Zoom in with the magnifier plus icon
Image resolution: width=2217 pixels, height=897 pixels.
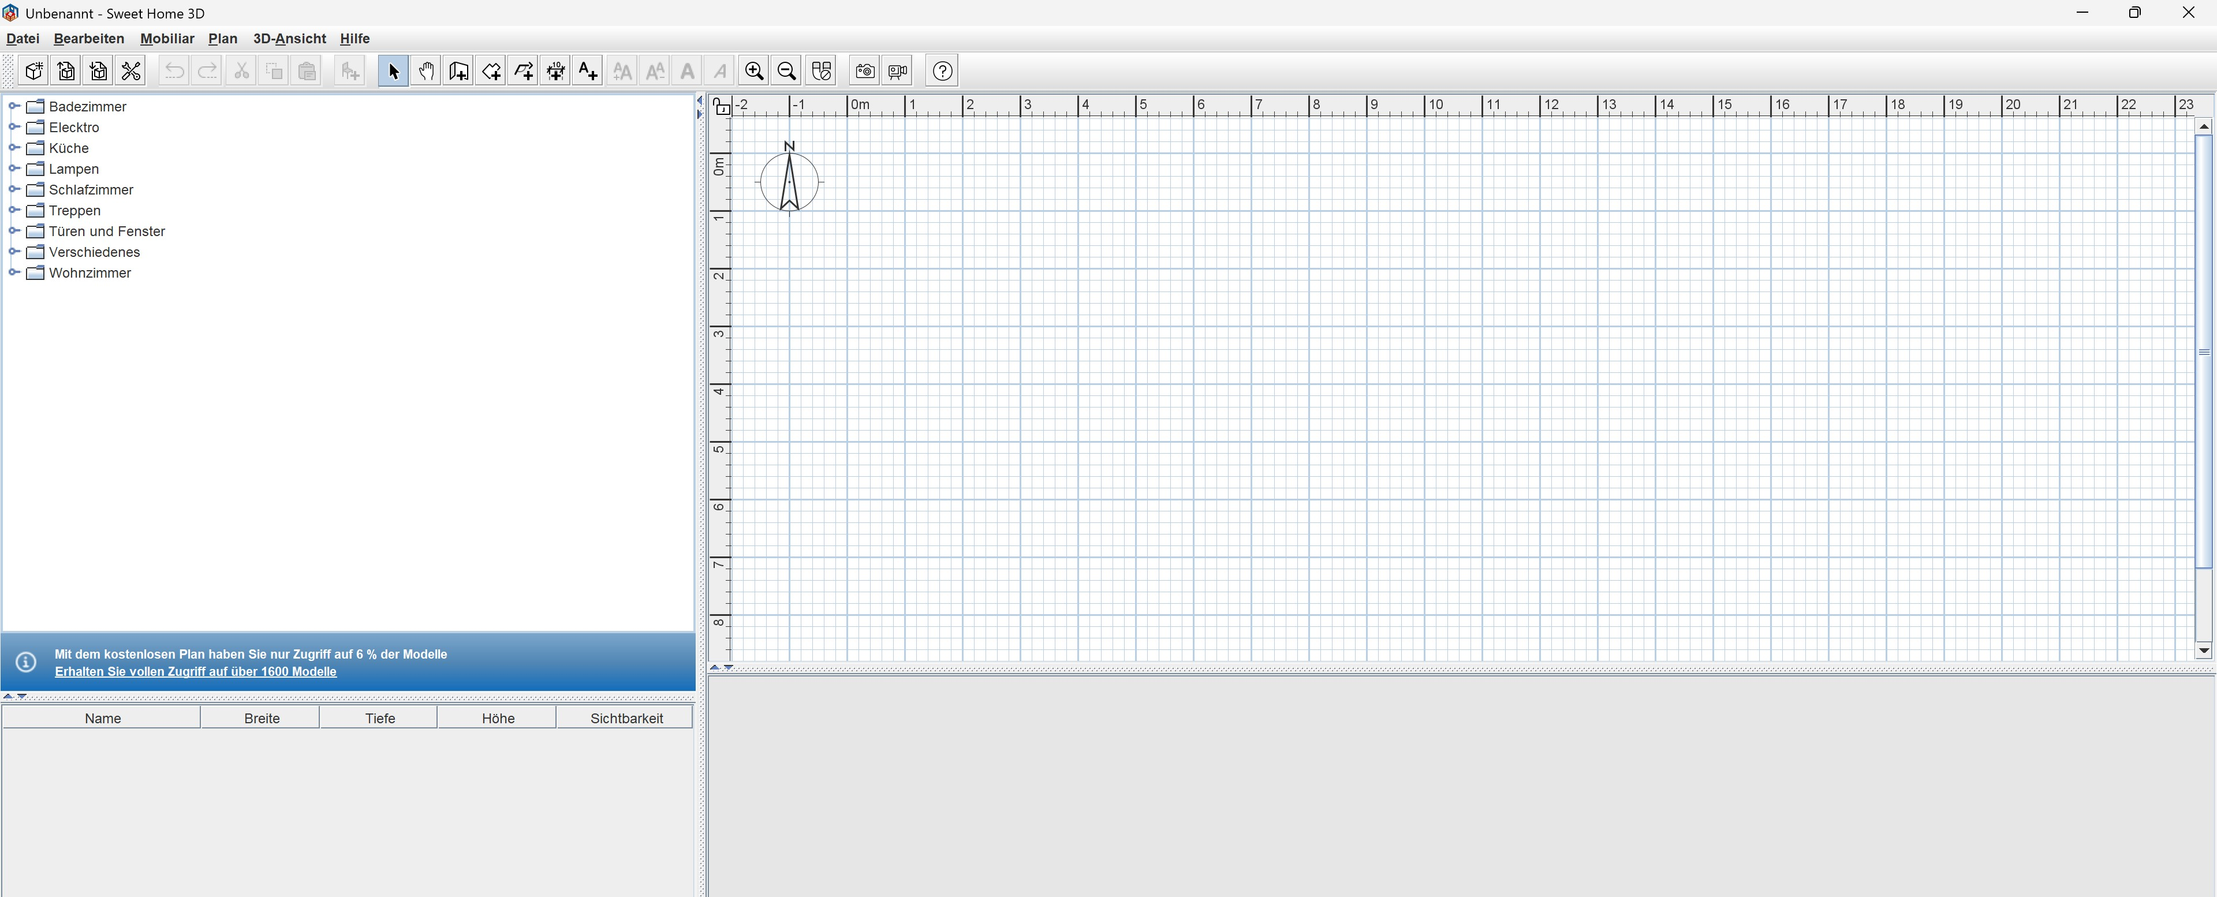[x=754, y=70]
